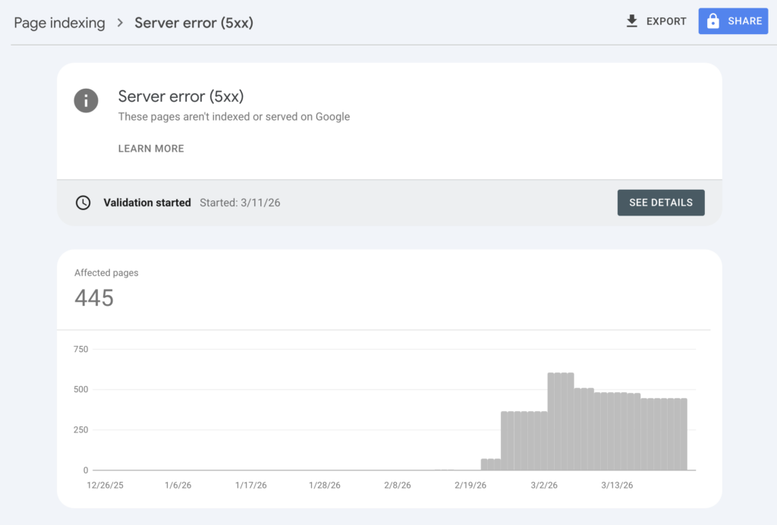Click the download icon beside Export
The height and width of the screenshot is (525, 777).
[x=631, y=21]
